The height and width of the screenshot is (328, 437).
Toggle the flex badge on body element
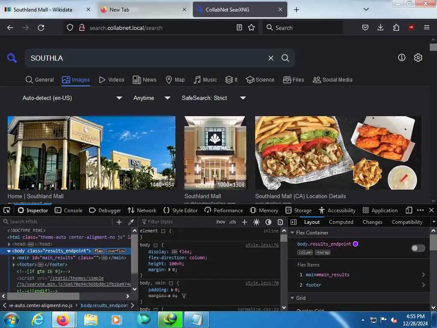click(x=99, y=251)
